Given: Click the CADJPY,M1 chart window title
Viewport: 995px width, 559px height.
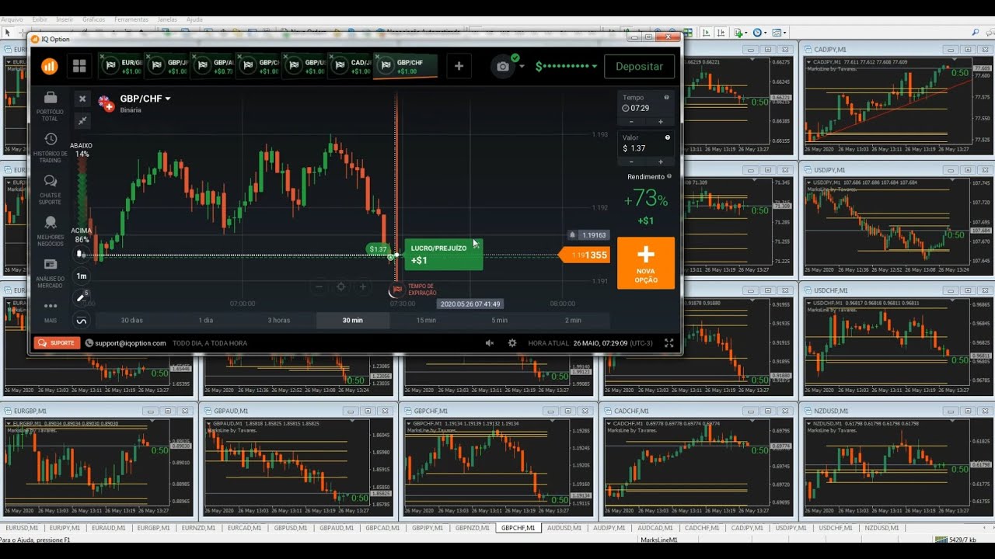Looking at the screenshot, I should (830, 49).
